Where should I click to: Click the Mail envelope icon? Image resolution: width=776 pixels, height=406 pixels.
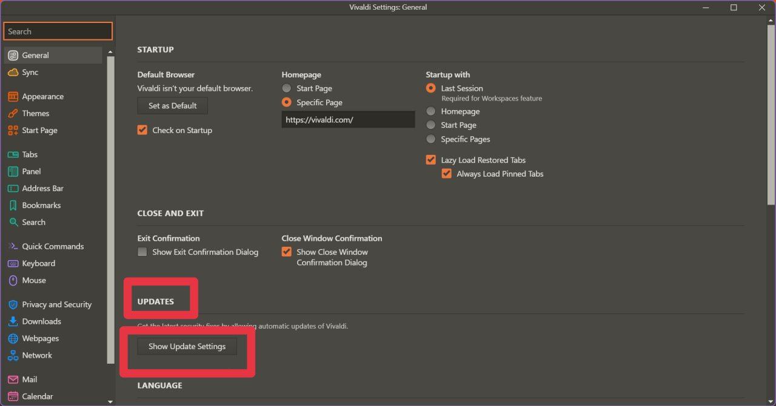(x=13, y=379)
